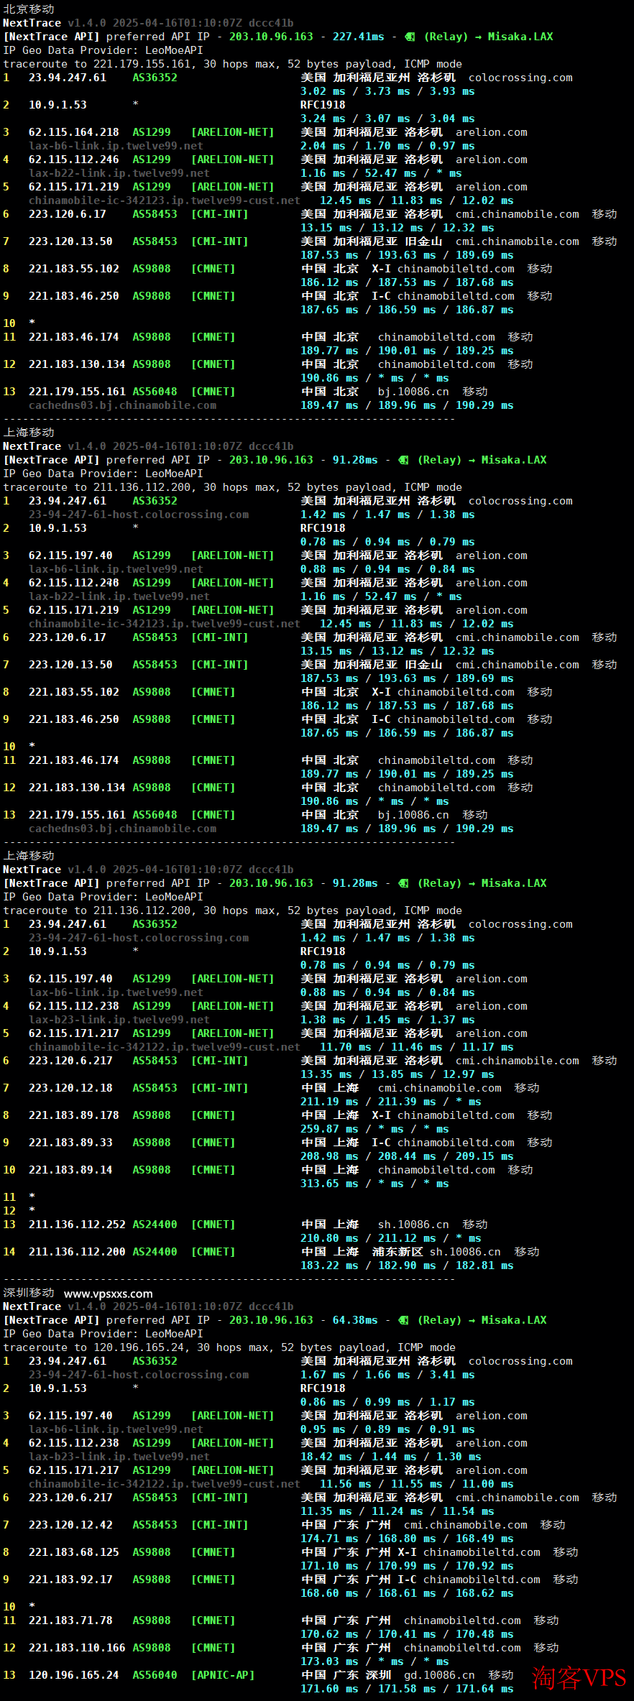Select hop IP 223.120.12.42

coord(70,1525)
